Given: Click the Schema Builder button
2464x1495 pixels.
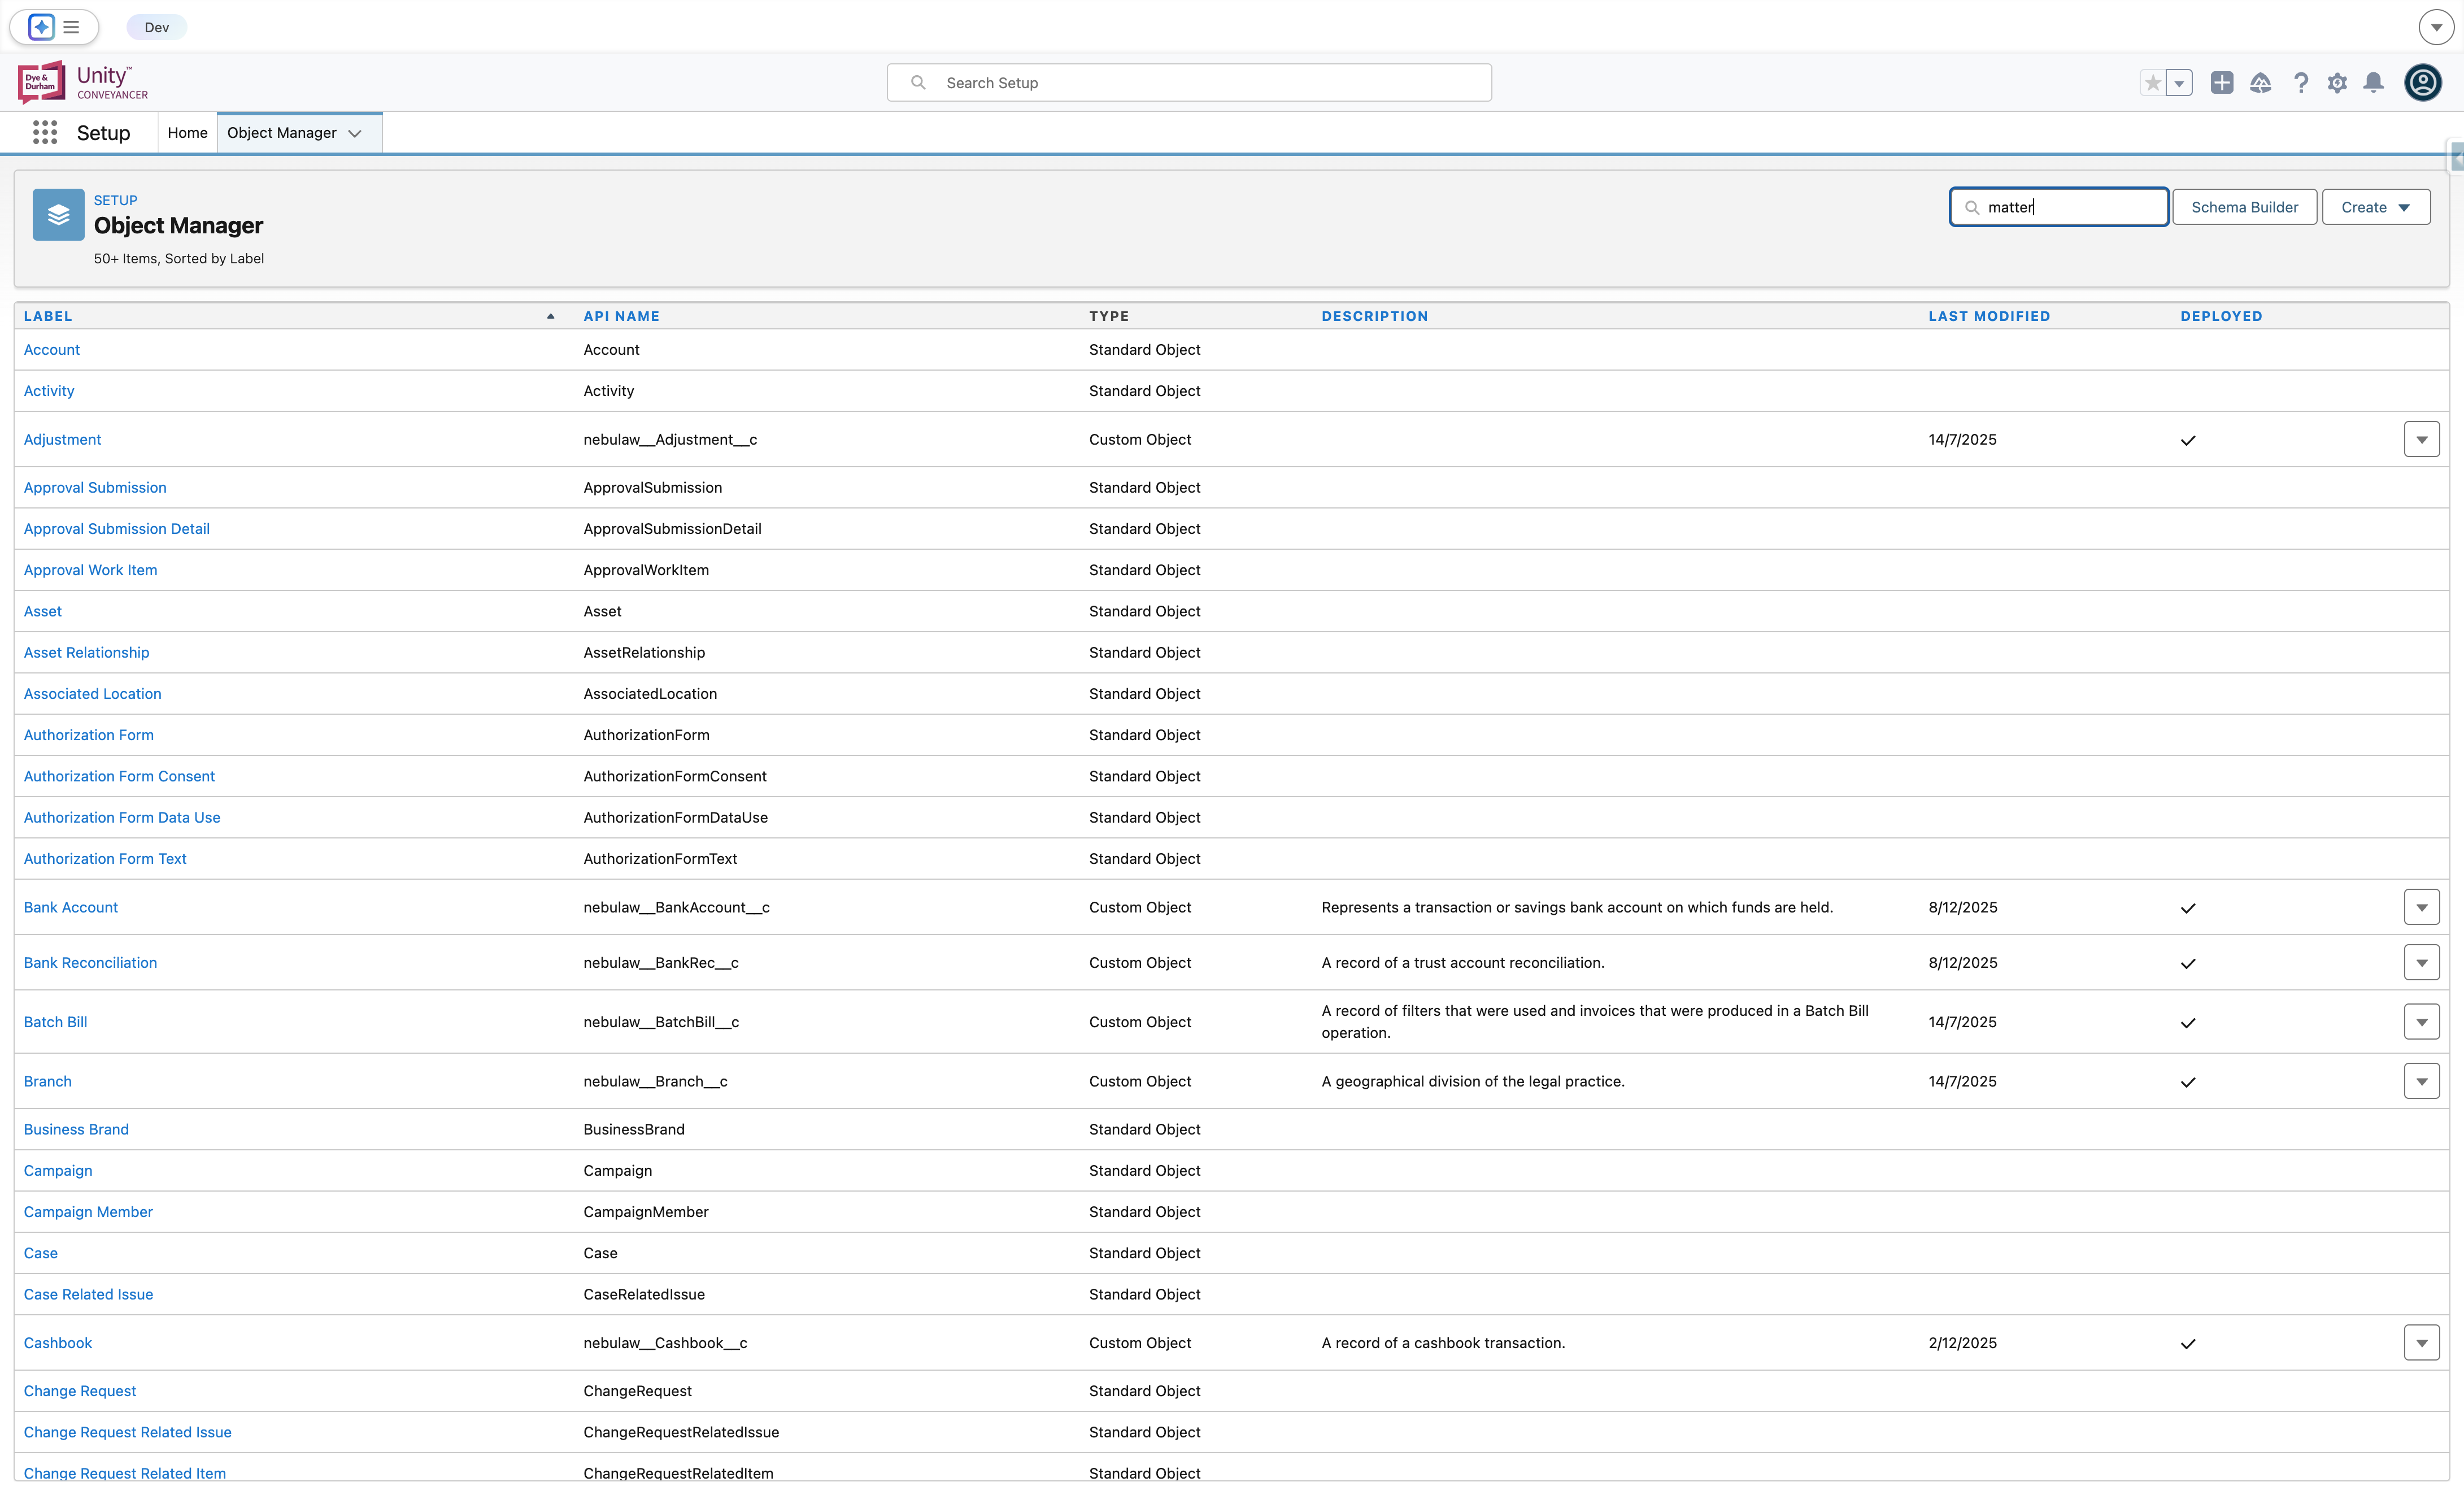Looking at the screenshot, I should tap(2244, 207).
